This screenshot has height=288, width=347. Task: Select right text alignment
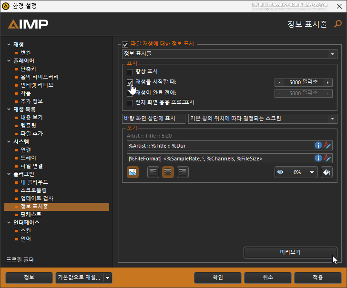click(183, 172)
